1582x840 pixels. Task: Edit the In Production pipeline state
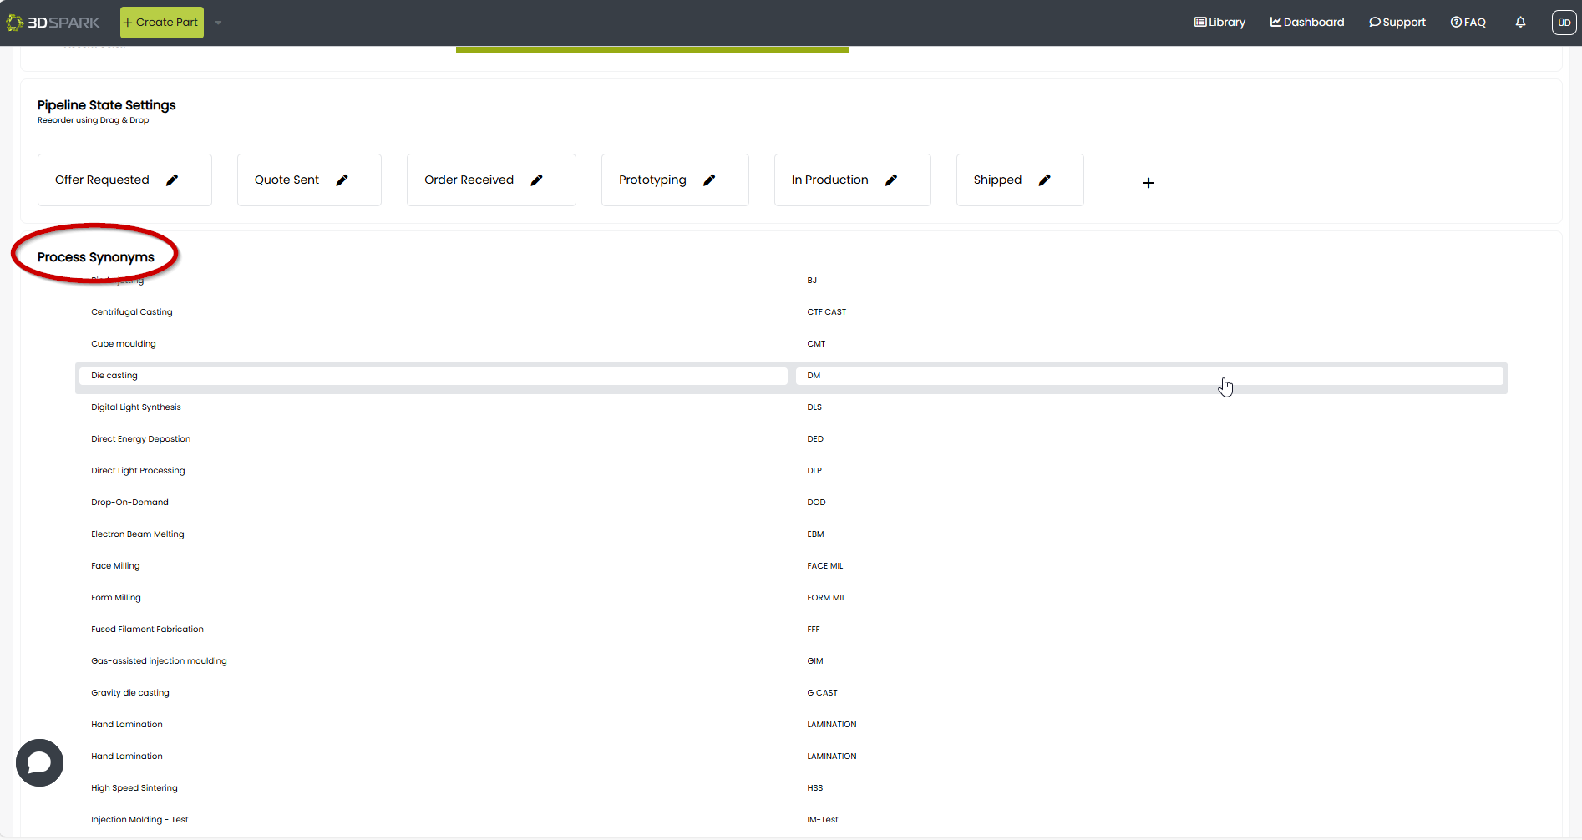coord(891,180)
